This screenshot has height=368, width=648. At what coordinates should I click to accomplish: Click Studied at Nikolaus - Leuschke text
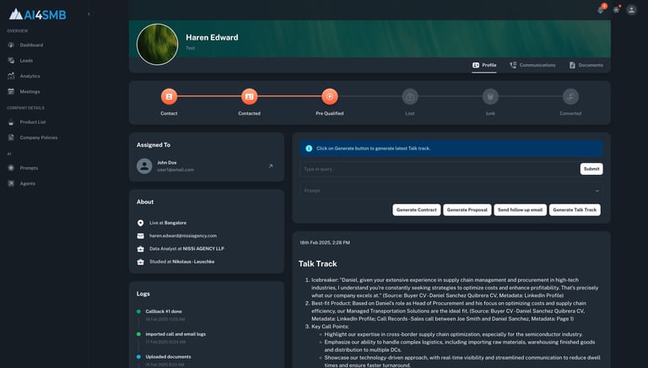pyautogui.click(x=182, y=262)
